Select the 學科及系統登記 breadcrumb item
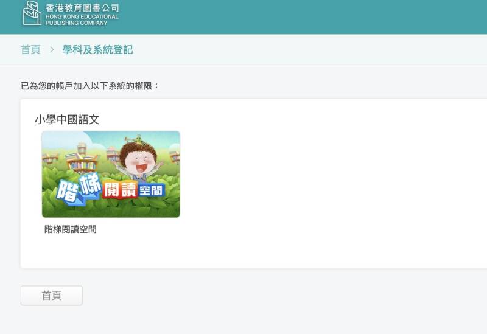The height and width of the screenshot is (334, 487). click(x=98, y=50)
